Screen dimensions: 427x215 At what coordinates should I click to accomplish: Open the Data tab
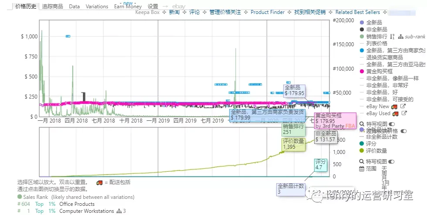pos(75,7)
